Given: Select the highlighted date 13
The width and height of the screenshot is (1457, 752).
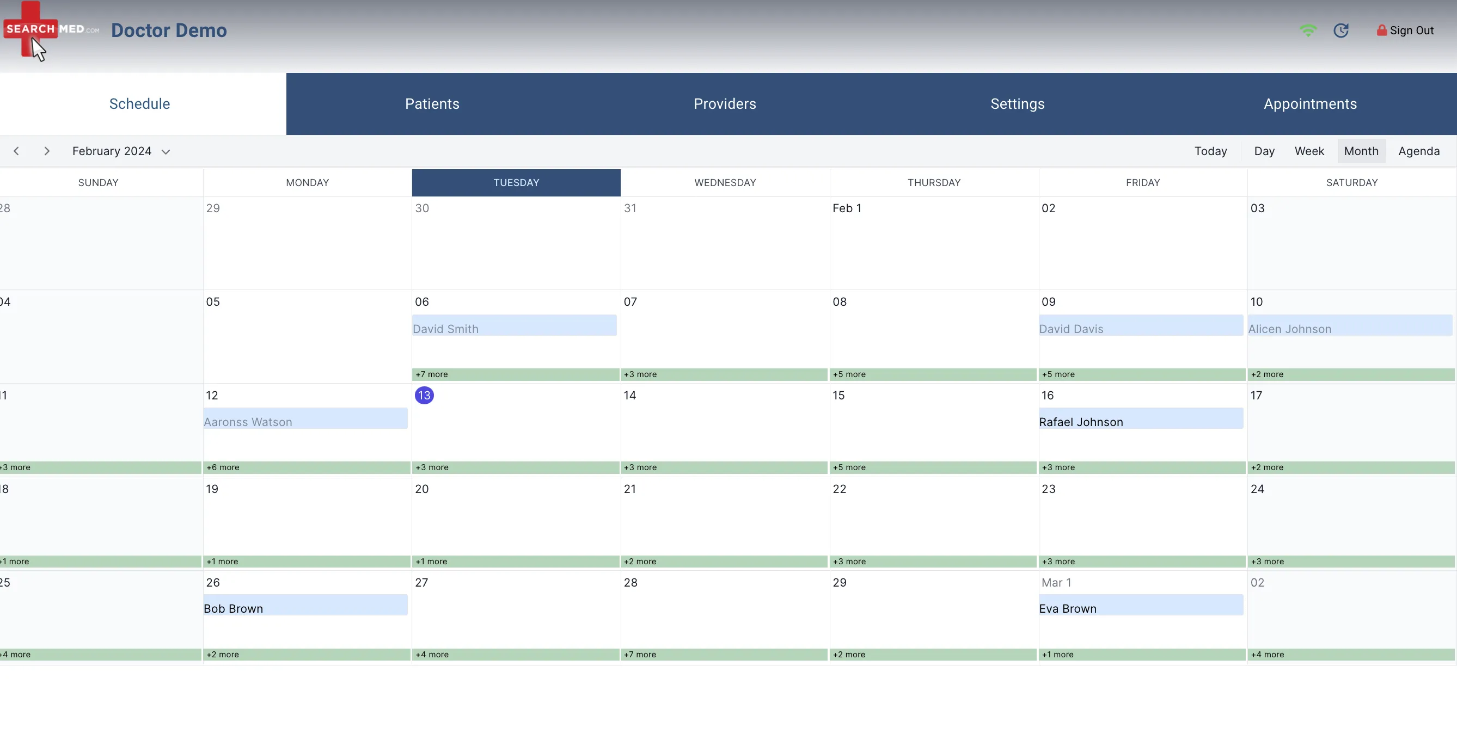Looking at the screenshot, I should (424, 395).
